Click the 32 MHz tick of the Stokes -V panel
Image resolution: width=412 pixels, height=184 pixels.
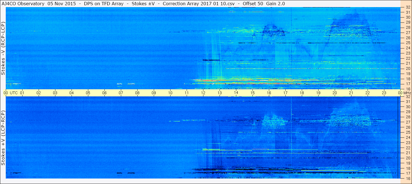click(408, 7)
